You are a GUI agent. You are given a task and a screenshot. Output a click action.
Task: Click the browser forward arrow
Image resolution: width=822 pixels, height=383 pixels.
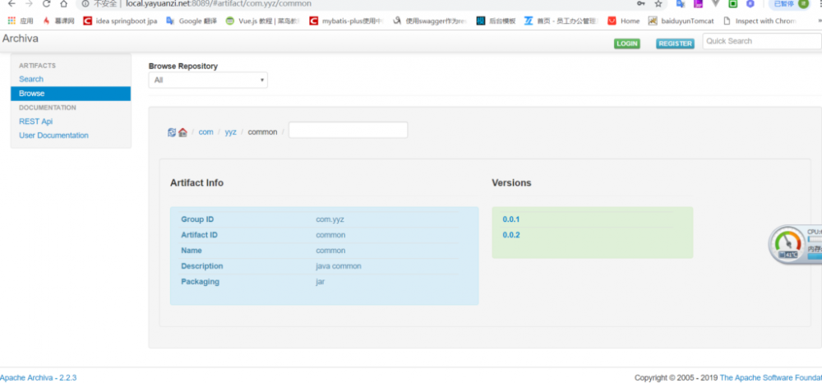pos(29,3)
